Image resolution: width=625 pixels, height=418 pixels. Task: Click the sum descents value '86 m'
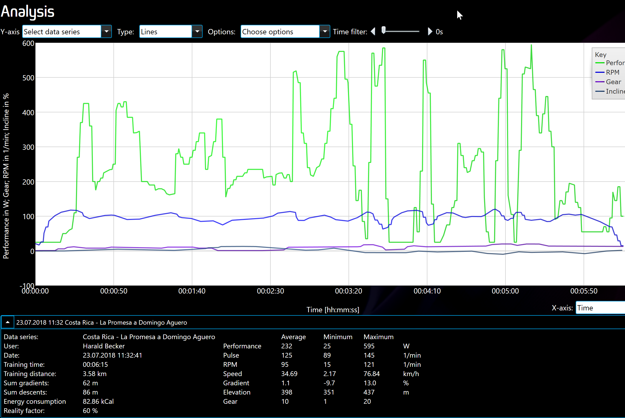[x=90, y=392]
